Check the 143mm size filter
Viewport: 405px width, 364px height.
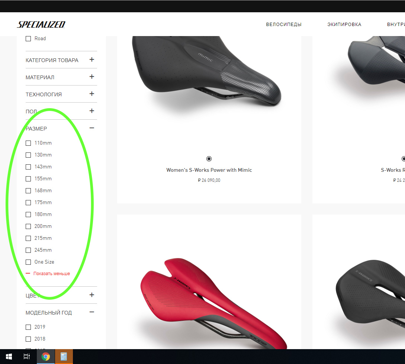28,167
